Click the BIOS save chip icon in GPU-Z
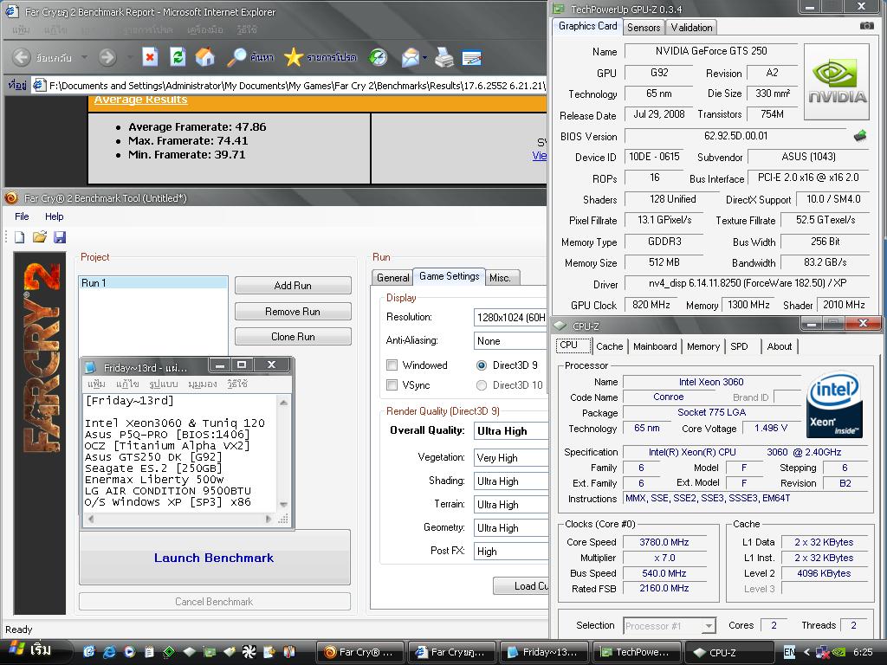 click(860, 136)
